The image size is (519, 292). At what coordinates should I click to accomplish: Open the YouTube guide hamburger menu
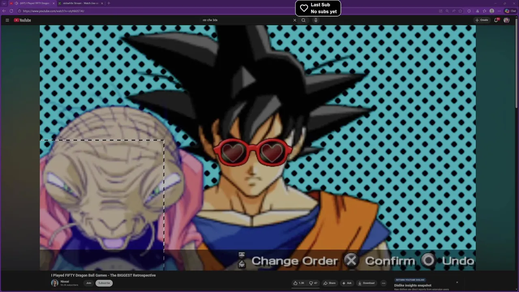click(x=7, y=20)
